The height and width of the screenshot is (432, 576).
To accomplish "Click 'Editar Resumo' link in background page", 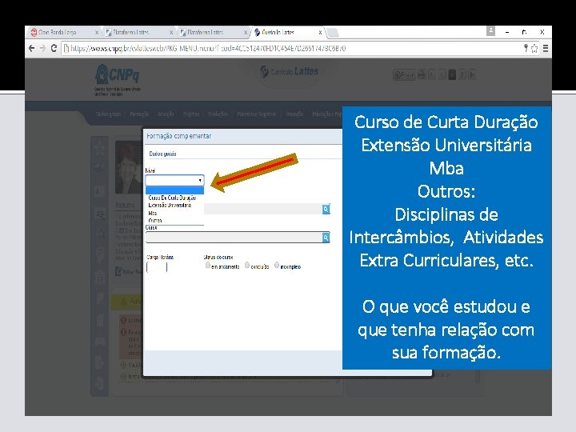I will coord(129,271).
